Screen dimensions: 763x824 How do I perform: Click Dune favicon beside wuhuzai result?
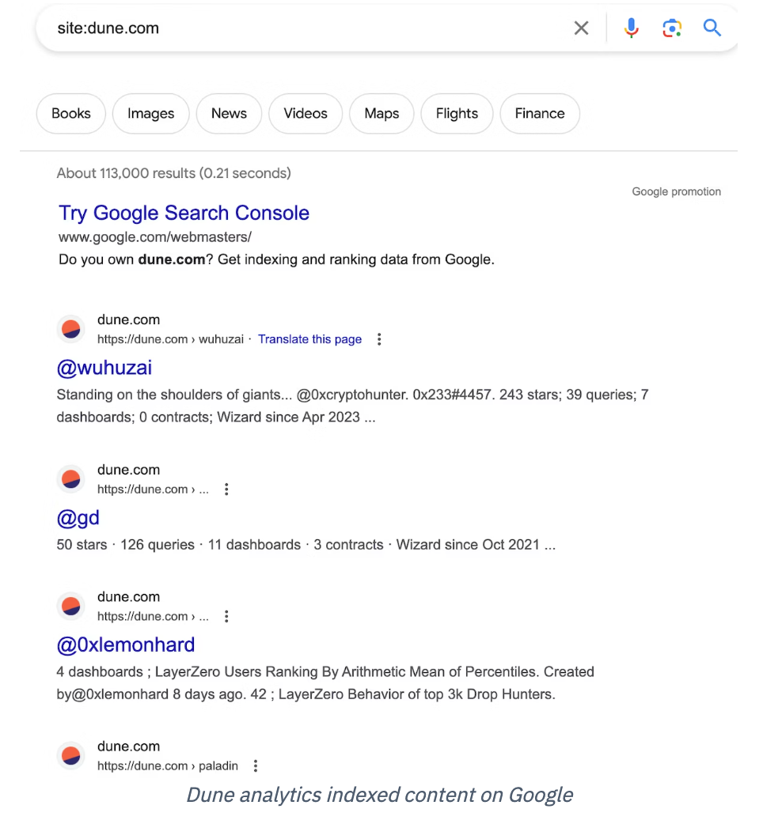[71, 330]
